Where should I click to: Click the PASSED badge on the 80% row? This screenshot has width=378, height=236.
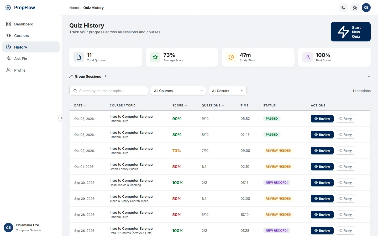[x=272, y=135]
